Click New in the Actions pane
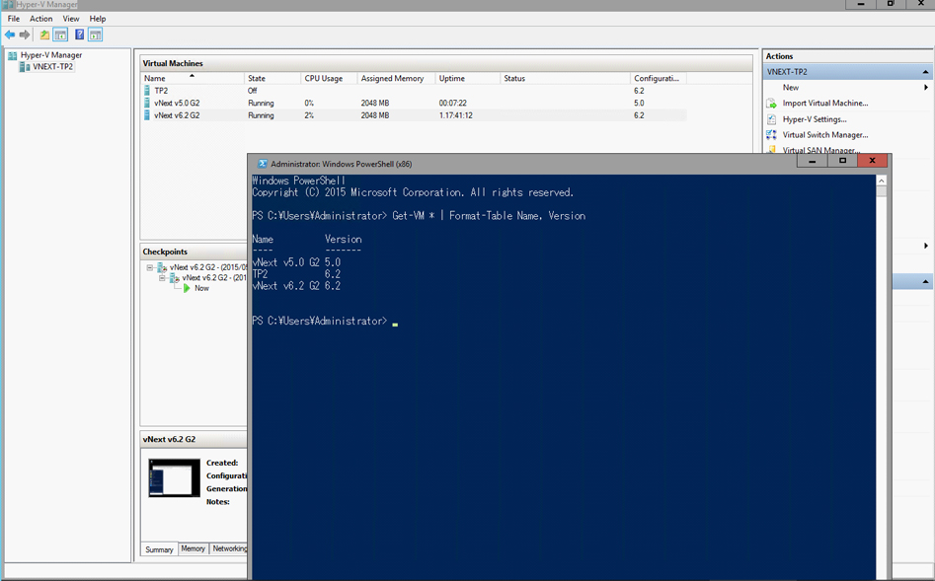The width and height of the screenshot is (935, 581). pos(791,88)
